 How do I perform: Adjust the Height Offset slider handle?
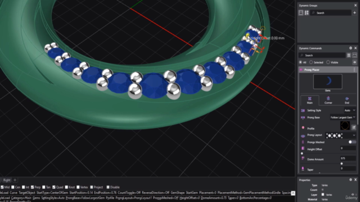tap(302, 153)
